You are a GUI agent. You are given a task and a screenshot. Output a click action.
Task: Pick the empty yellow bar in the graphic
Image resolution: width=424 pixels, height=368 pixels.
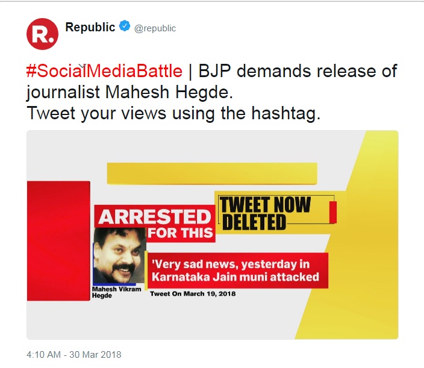tap(212, 173)
